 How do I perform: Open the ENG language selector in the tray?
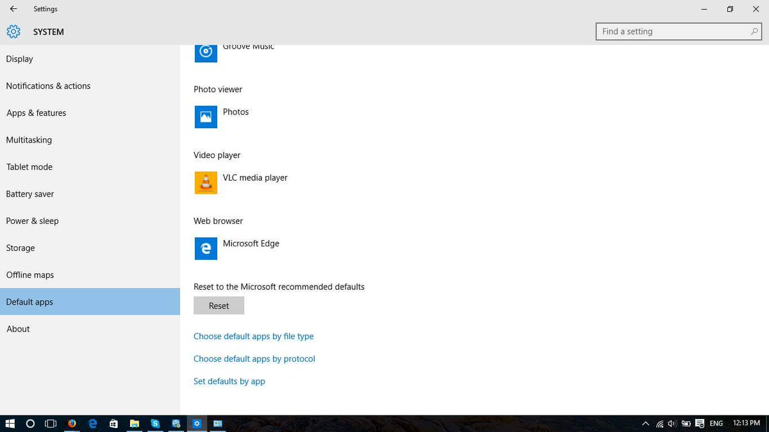click(x=716, y=424)
